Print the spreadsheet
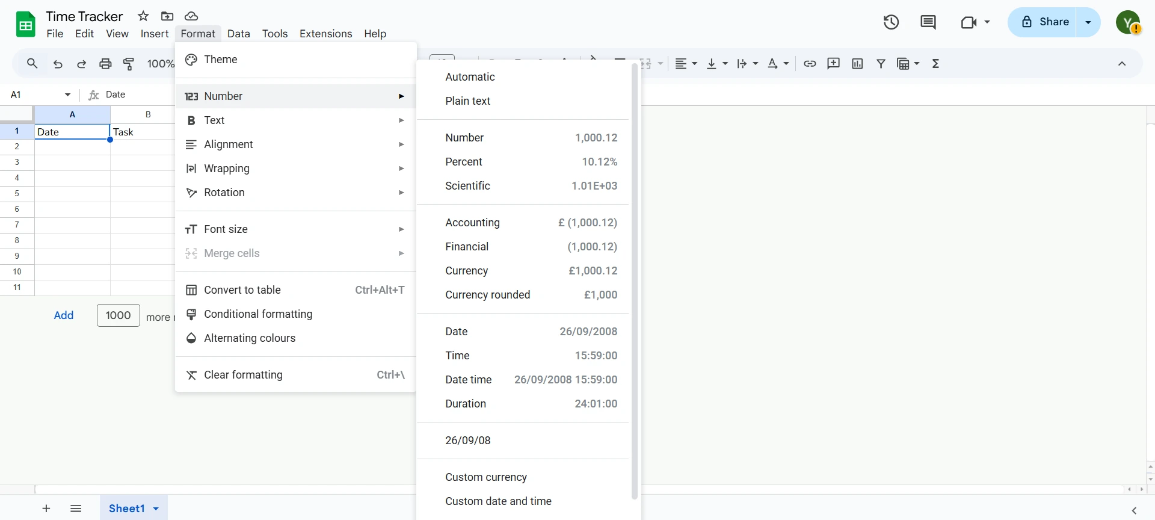Image resolution: width=1155 pixels, height=520 pixels. point(105,64)
